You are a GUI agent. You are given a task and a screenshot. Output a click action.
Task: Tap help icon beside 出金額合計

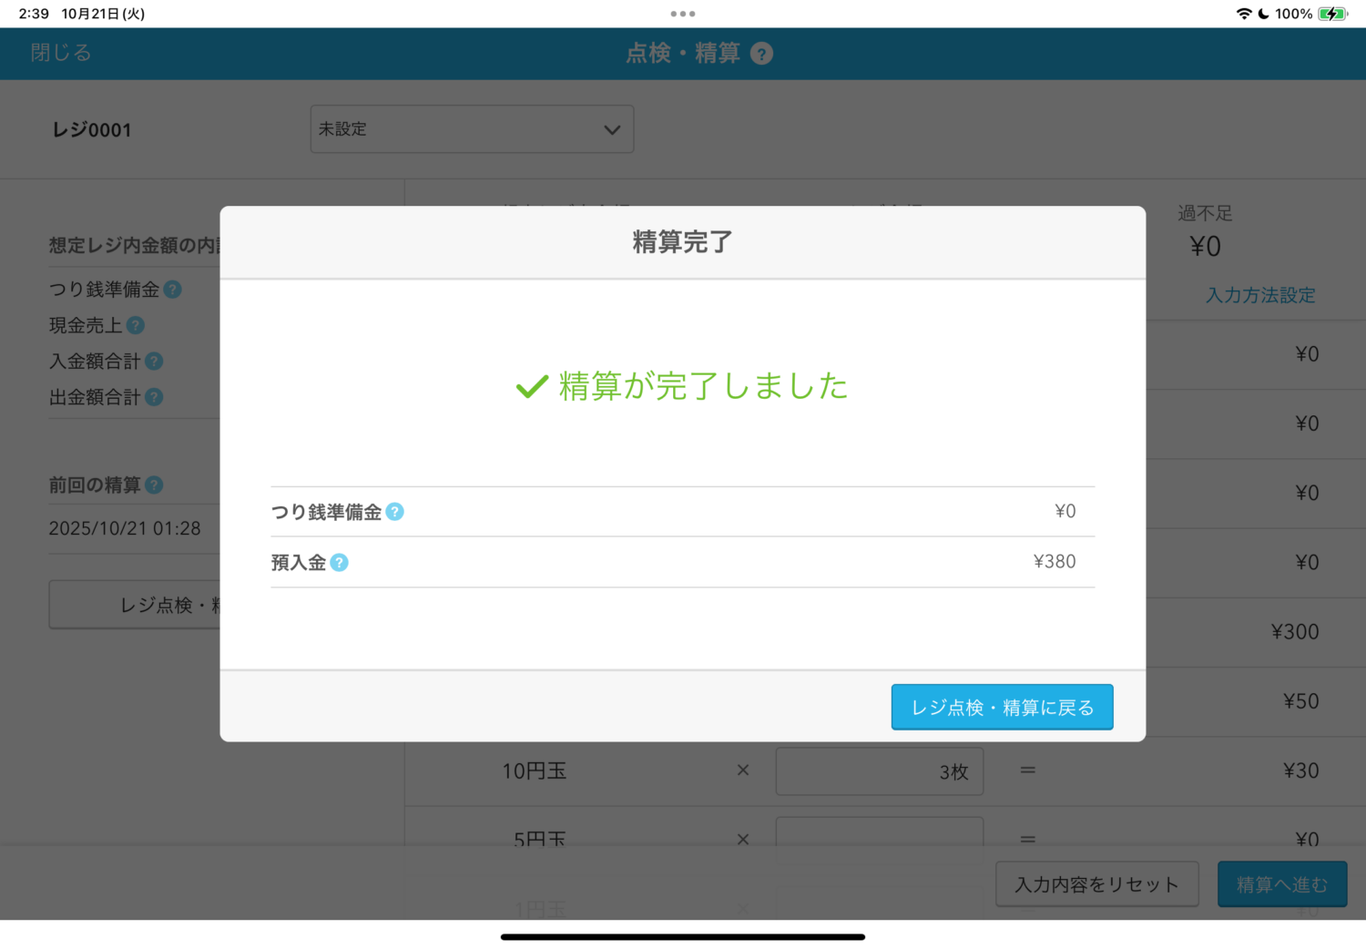click(154, 397)
